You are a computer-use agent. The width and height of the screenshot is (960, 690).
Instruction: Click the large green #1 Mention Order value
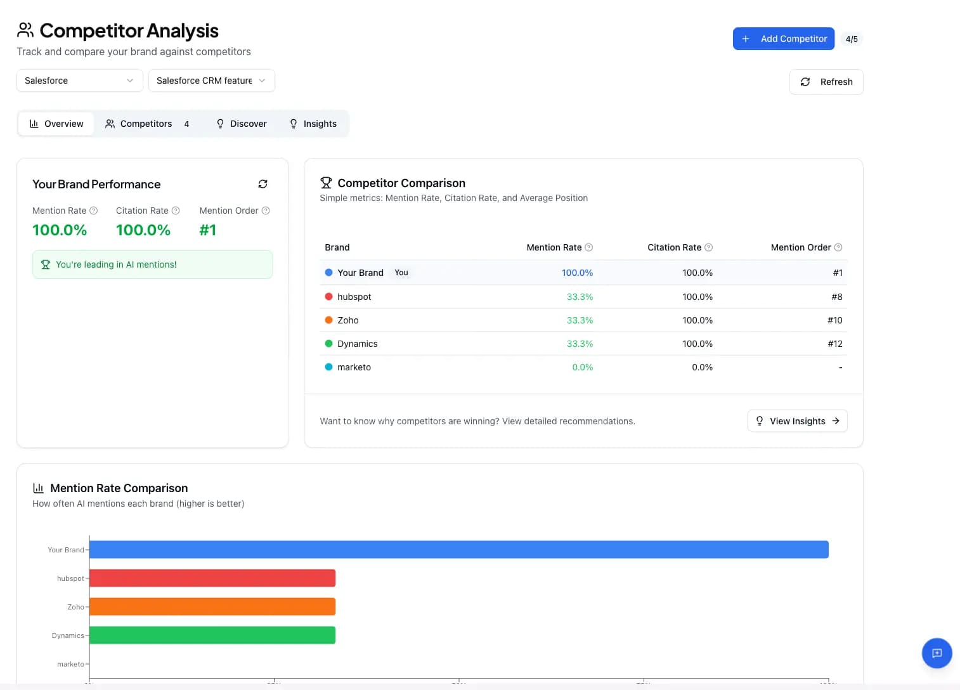(x=207, y=230)
